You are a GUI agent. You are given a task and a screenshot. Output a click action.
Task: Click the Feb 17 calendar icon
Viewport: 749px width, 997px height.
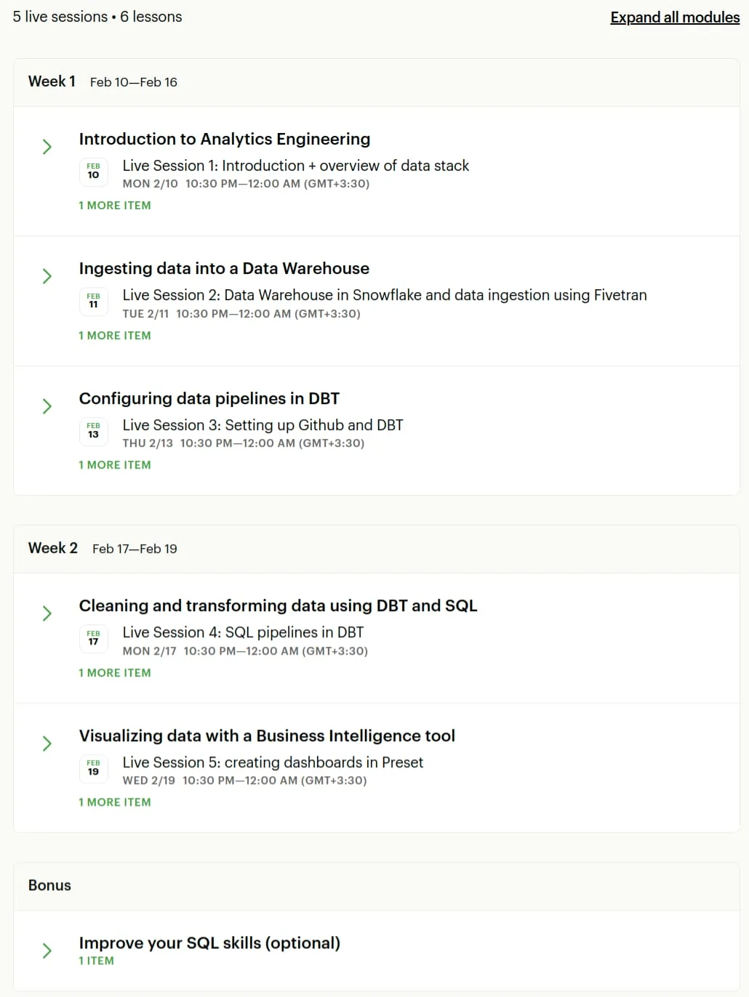[x=93, y=639]
